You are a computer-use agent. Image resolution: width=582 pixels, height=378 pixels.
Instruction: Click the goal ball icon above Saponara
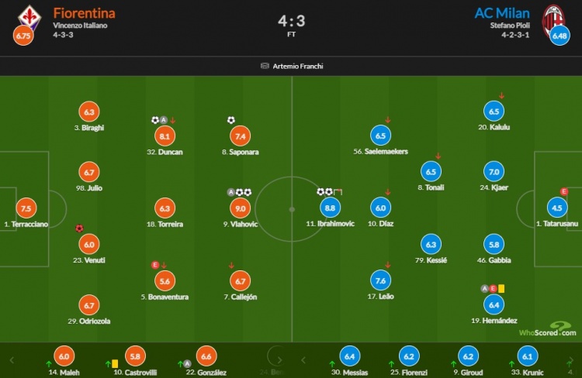[231, 120]
